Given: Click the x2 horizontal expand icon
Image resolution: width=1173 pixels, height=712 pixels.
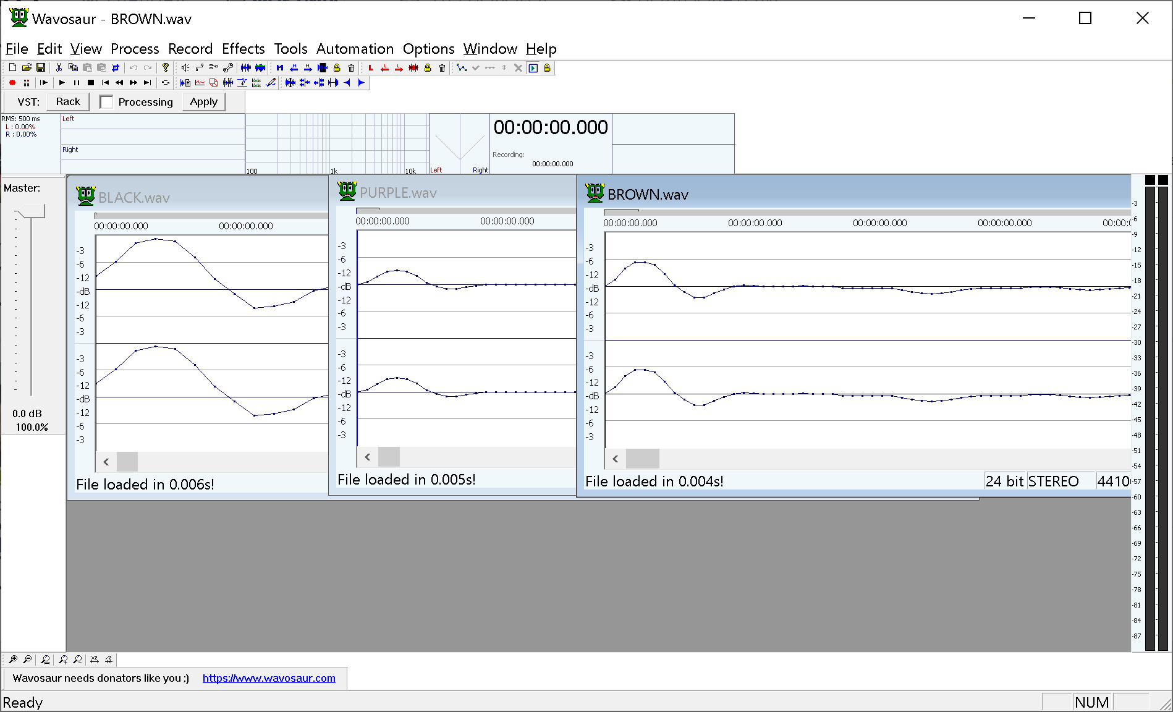Looking at the screenshot, I should 95,659.
